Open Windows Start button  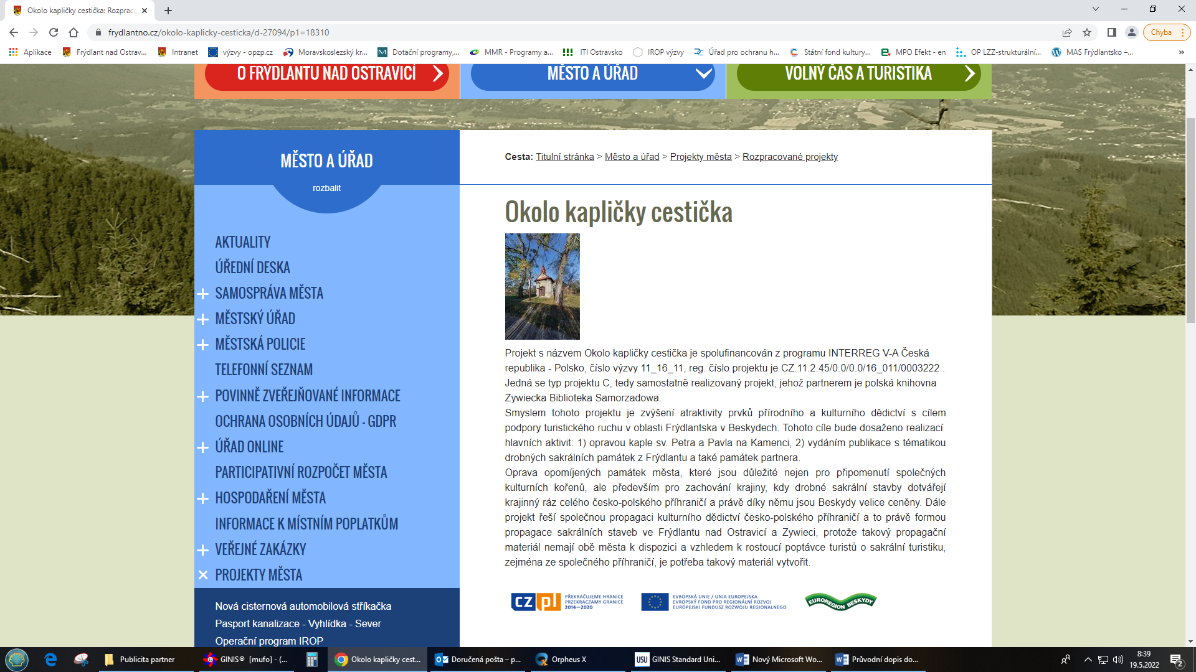point(17,660)
